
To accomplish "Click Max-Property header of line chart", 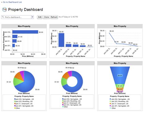I will pos(120,26).
